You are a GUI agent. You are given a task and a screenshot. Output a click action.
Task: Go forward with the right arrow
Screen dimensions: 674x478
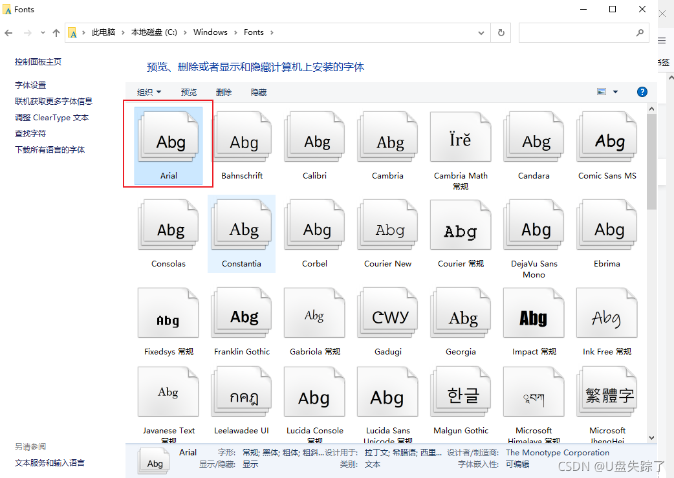tap(28, 33)
